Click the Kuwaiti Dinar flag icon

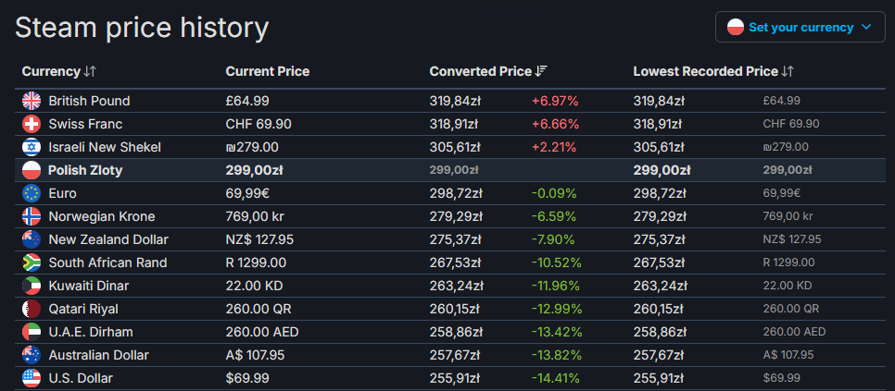[x=32, y=286]
